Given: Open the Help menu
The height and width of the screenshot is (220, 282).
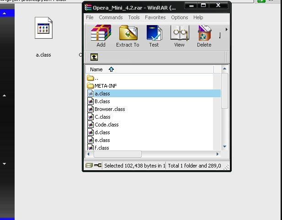Looking at the screenshot, I should [198, 17].
